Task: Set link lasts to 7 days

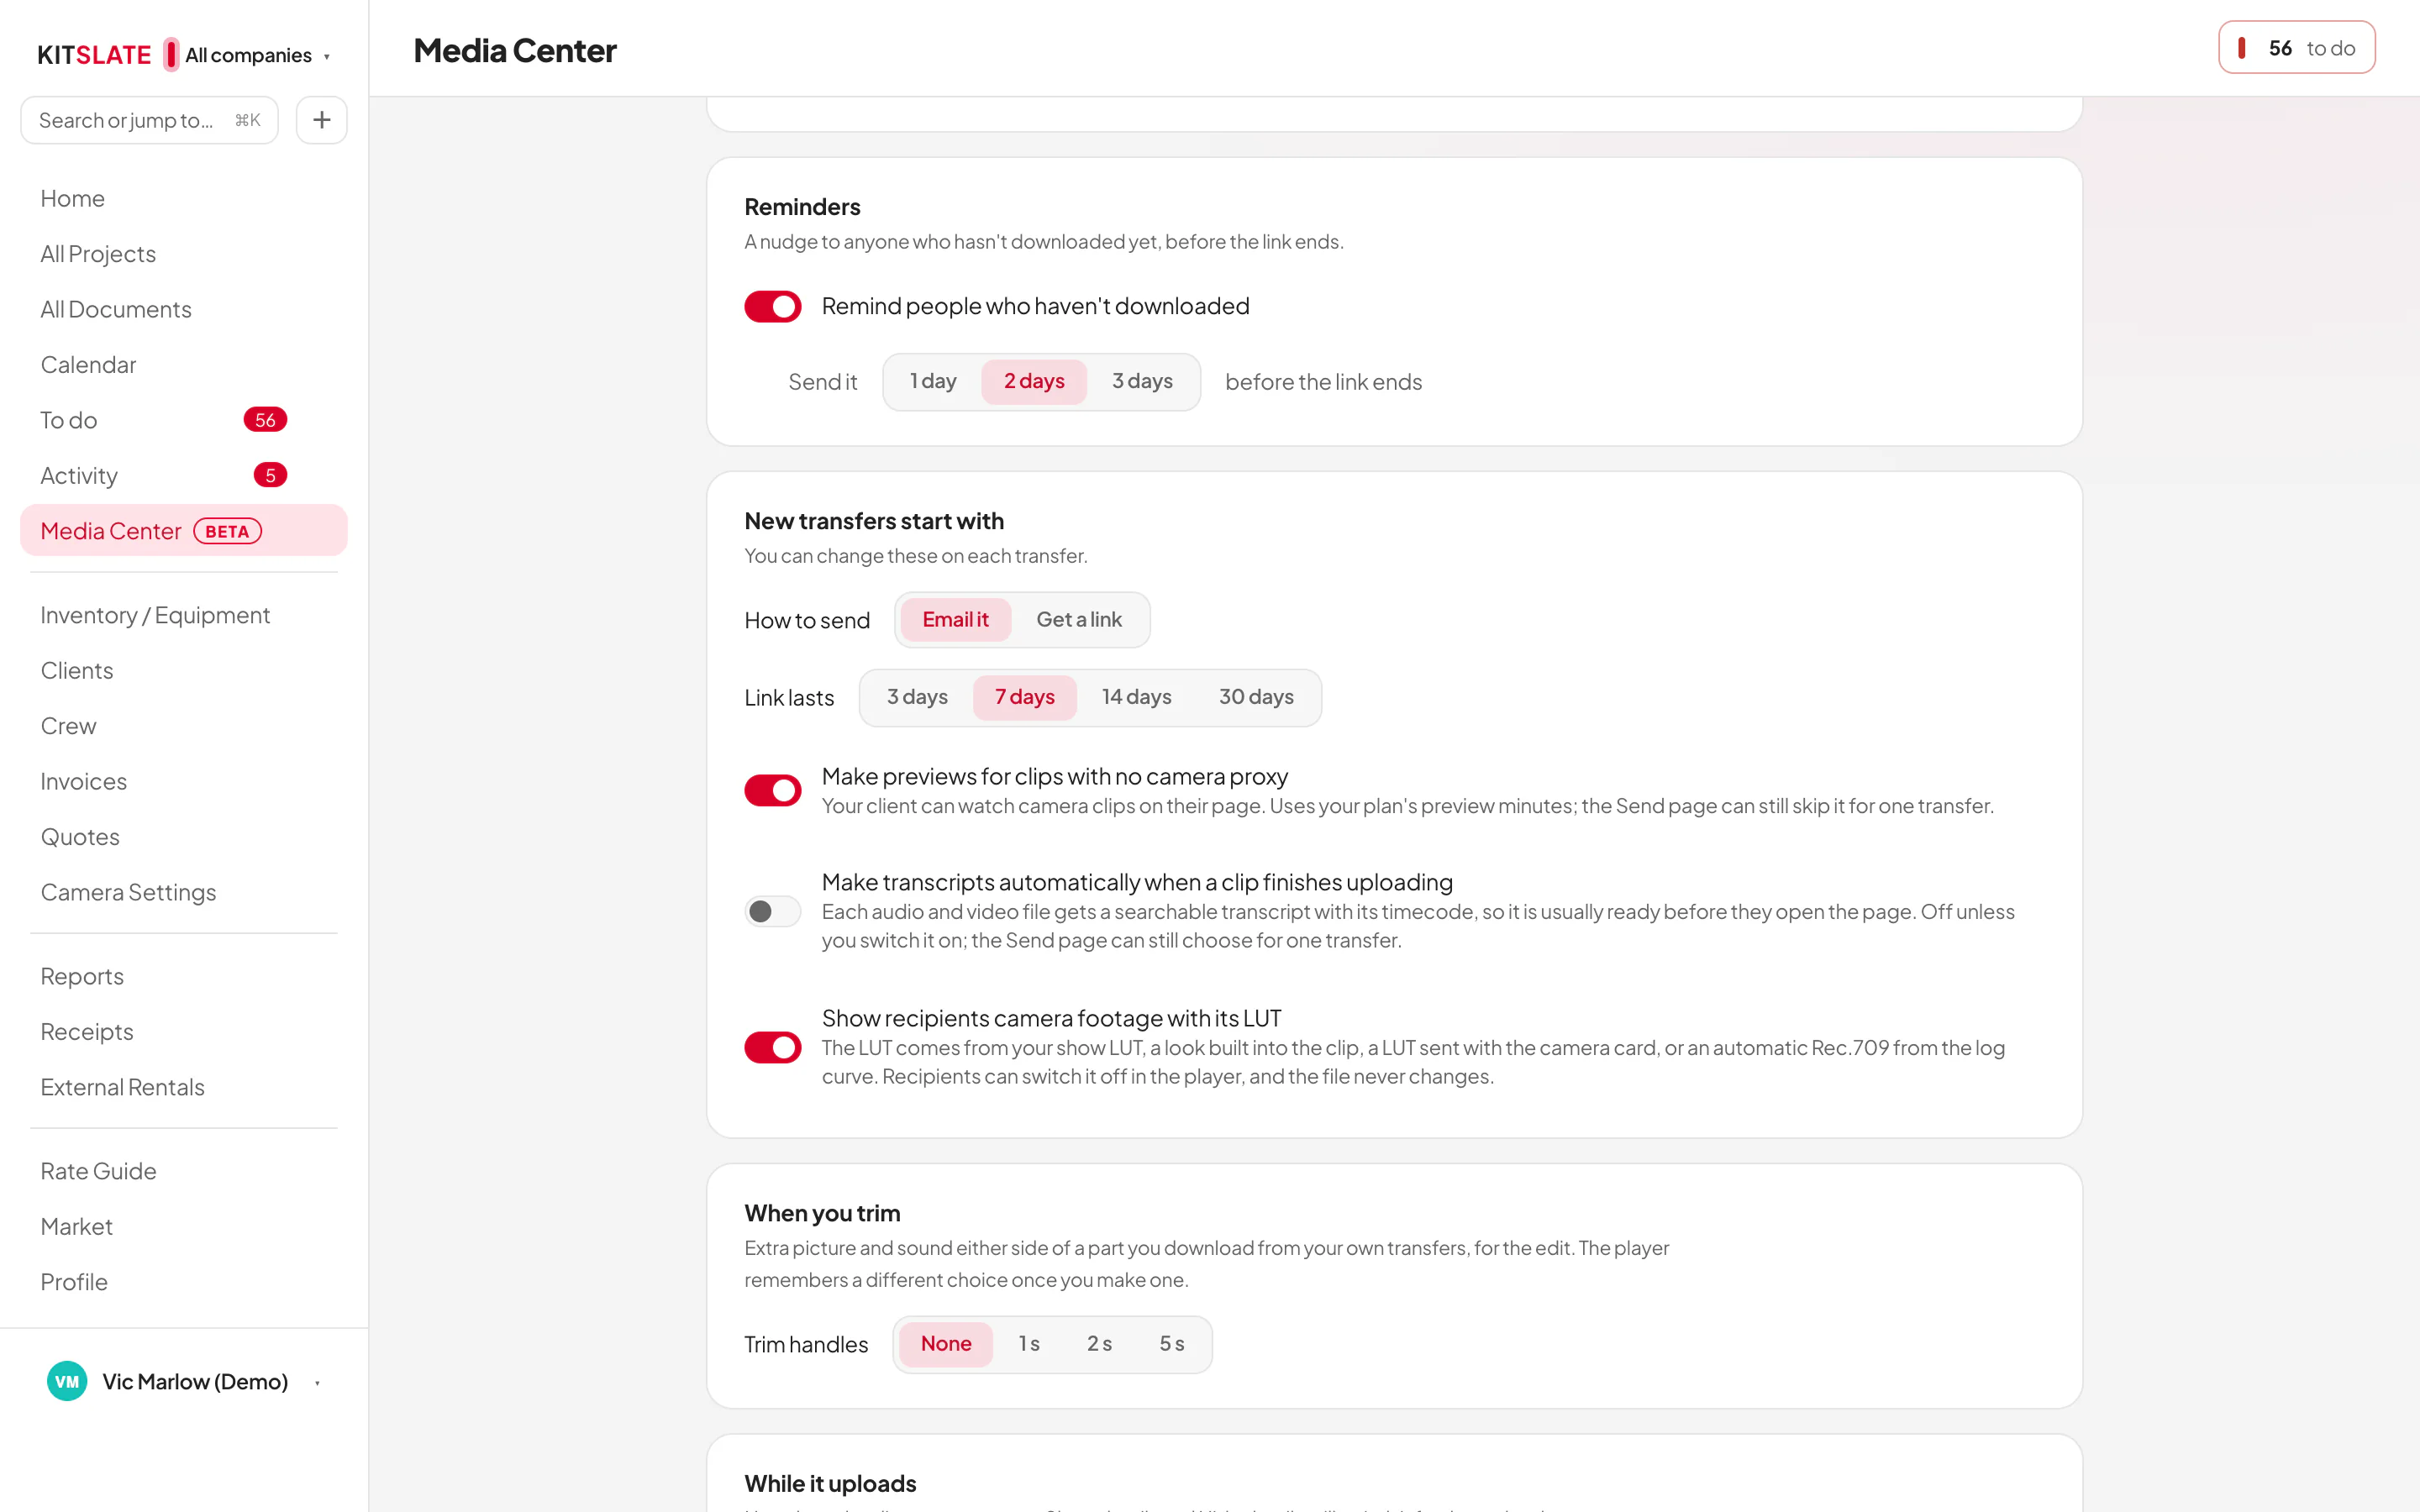Action: (x=1024, y=697)
